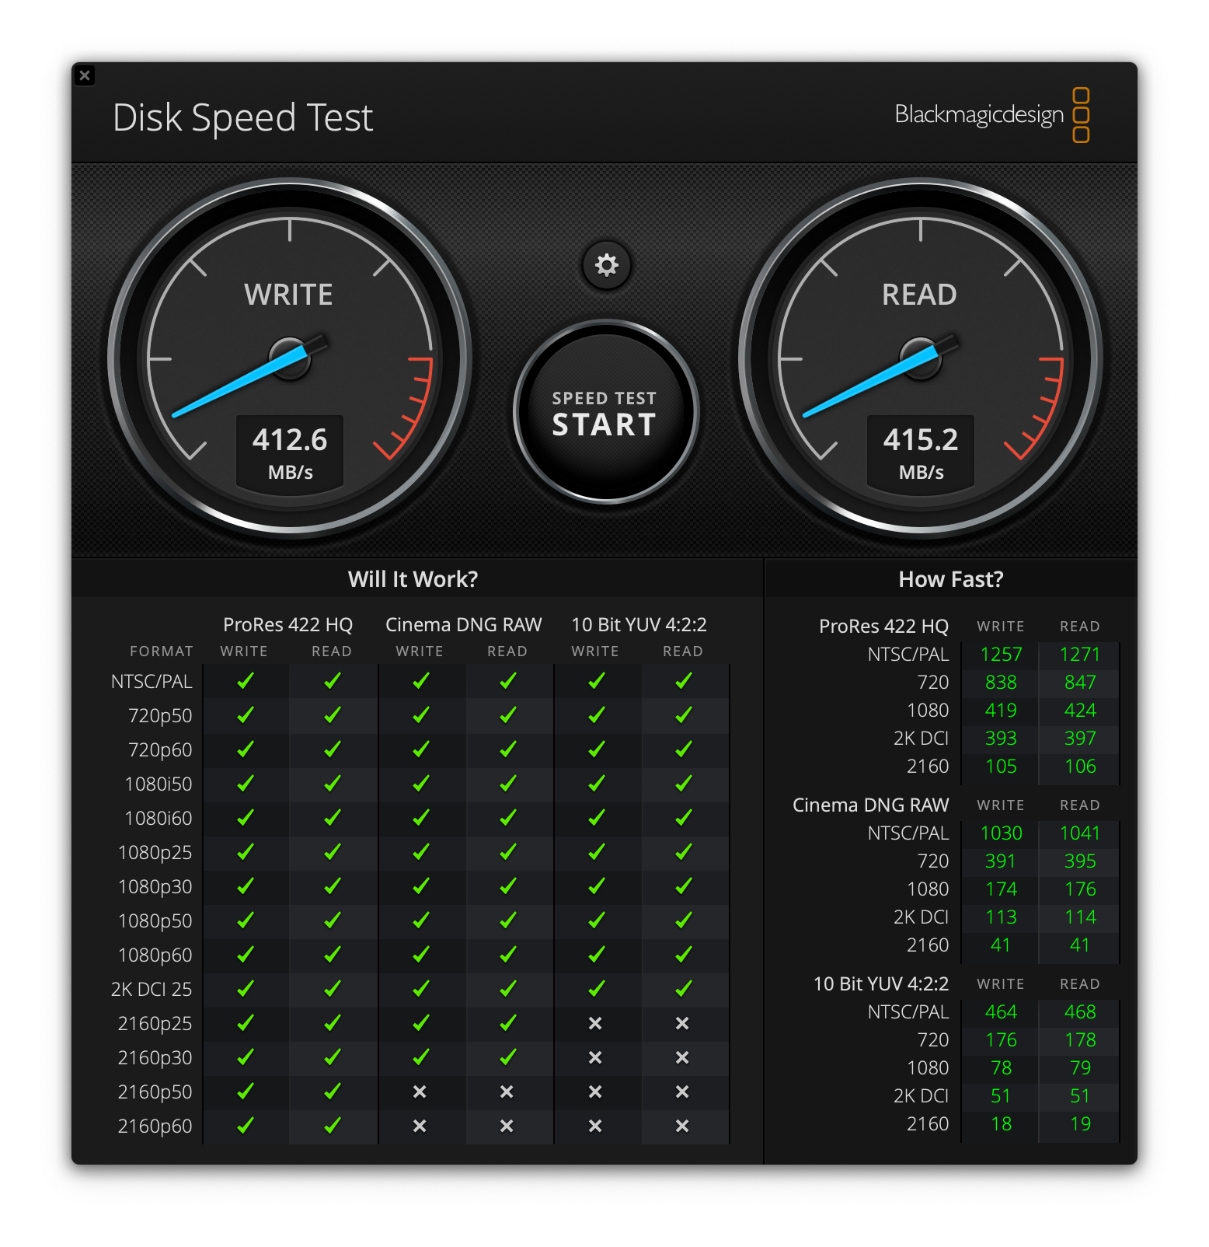Viewport: 1209px width, 1247px height.
Task: Click 10 Bit YUV 2160 read value 19
Action: (1080, 1124)
